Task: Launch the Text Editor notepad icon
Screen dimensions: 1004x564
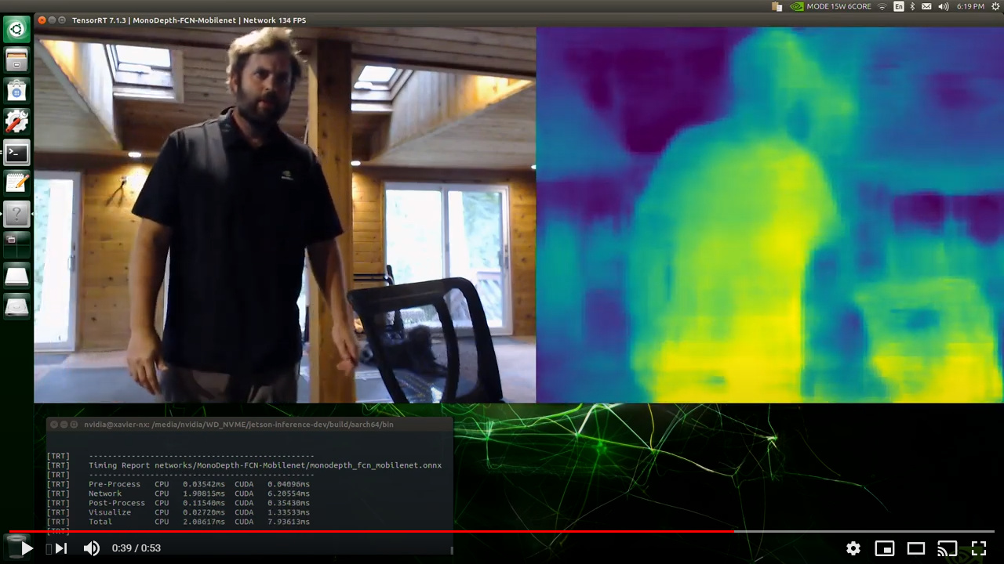Action: 16,183
